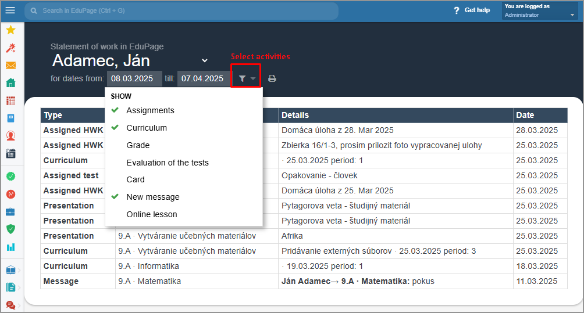This screenshot has width=584, height=313.
Task: Open the red timetable grid icon
Action: (x=11, y=100)
